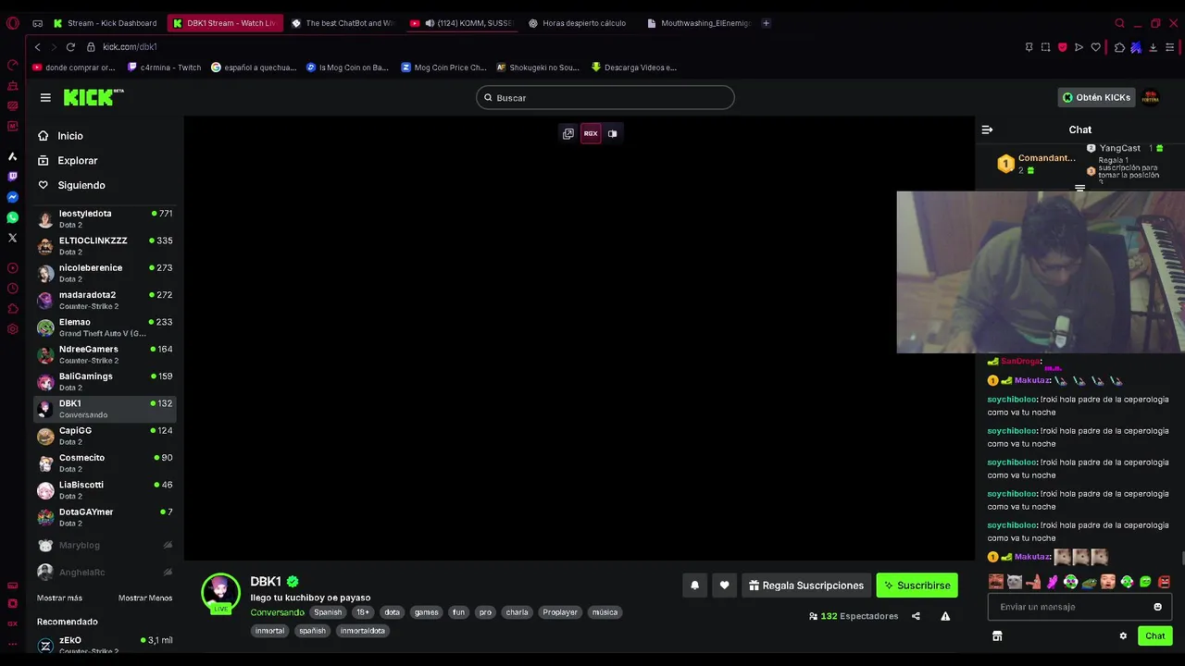Open the emoji picker in the chat input

tap(1157, 607)
